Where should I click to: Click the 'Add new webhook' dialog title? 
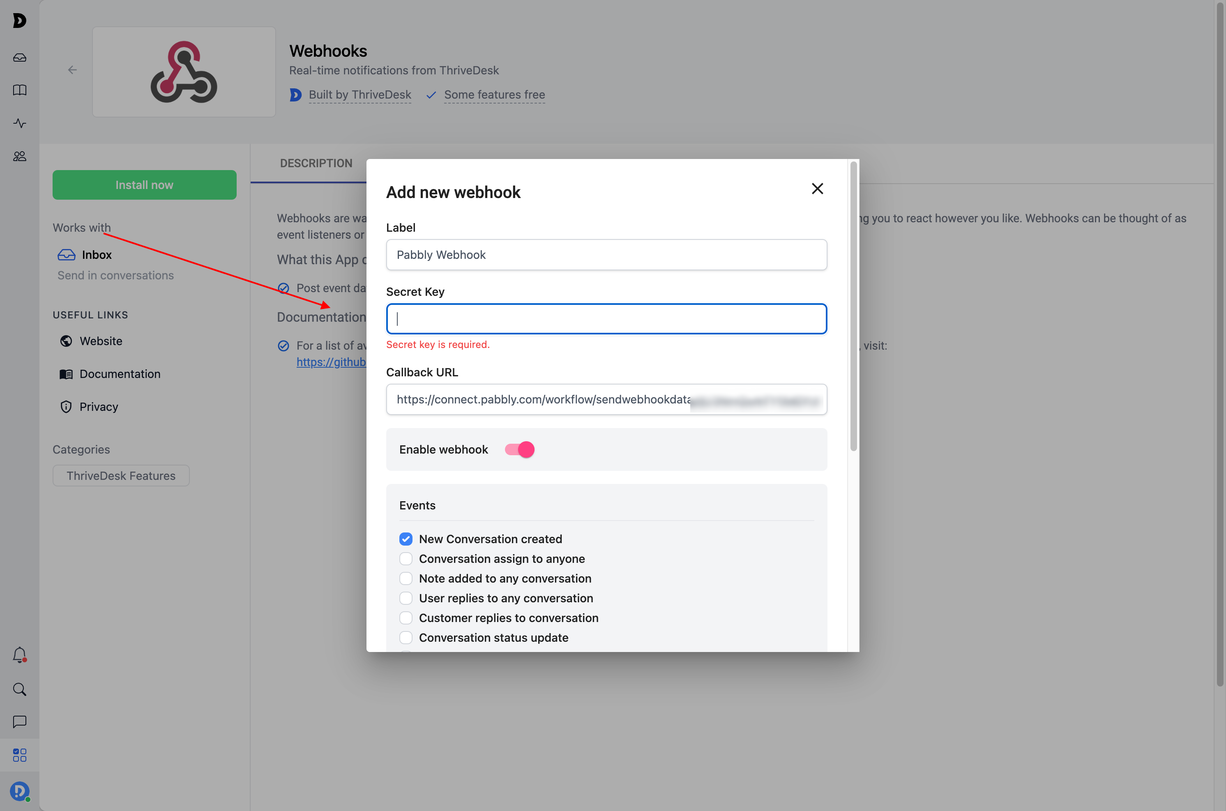tap(453, 192)
